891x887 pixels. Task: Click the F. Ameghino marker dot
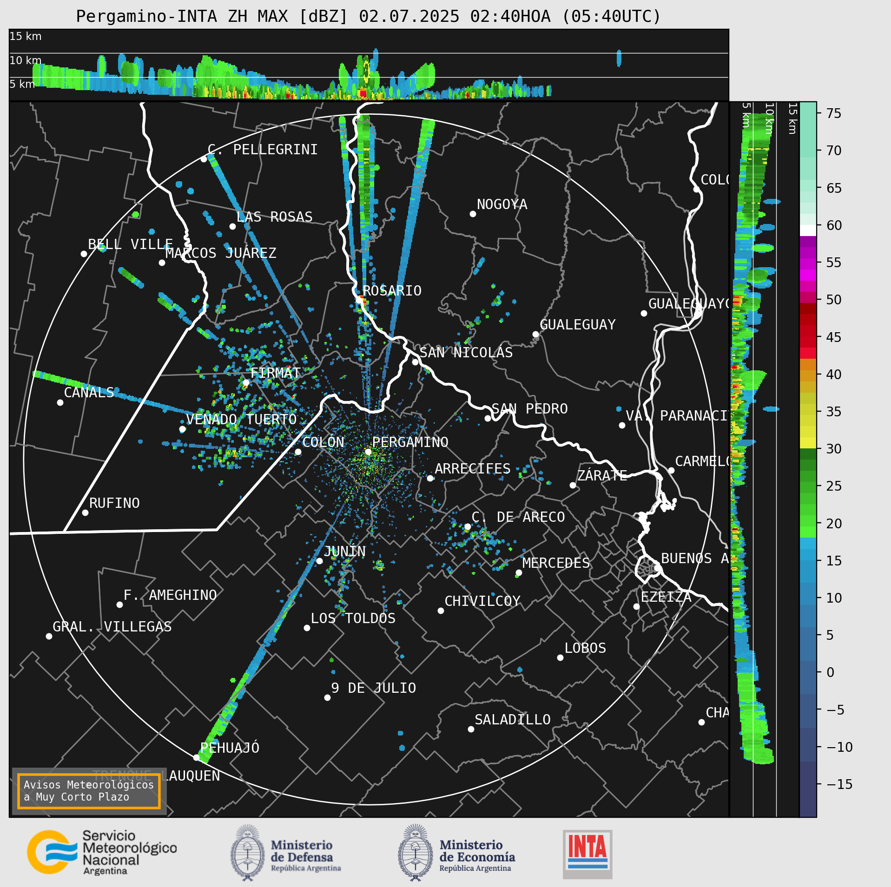point(119,604)
